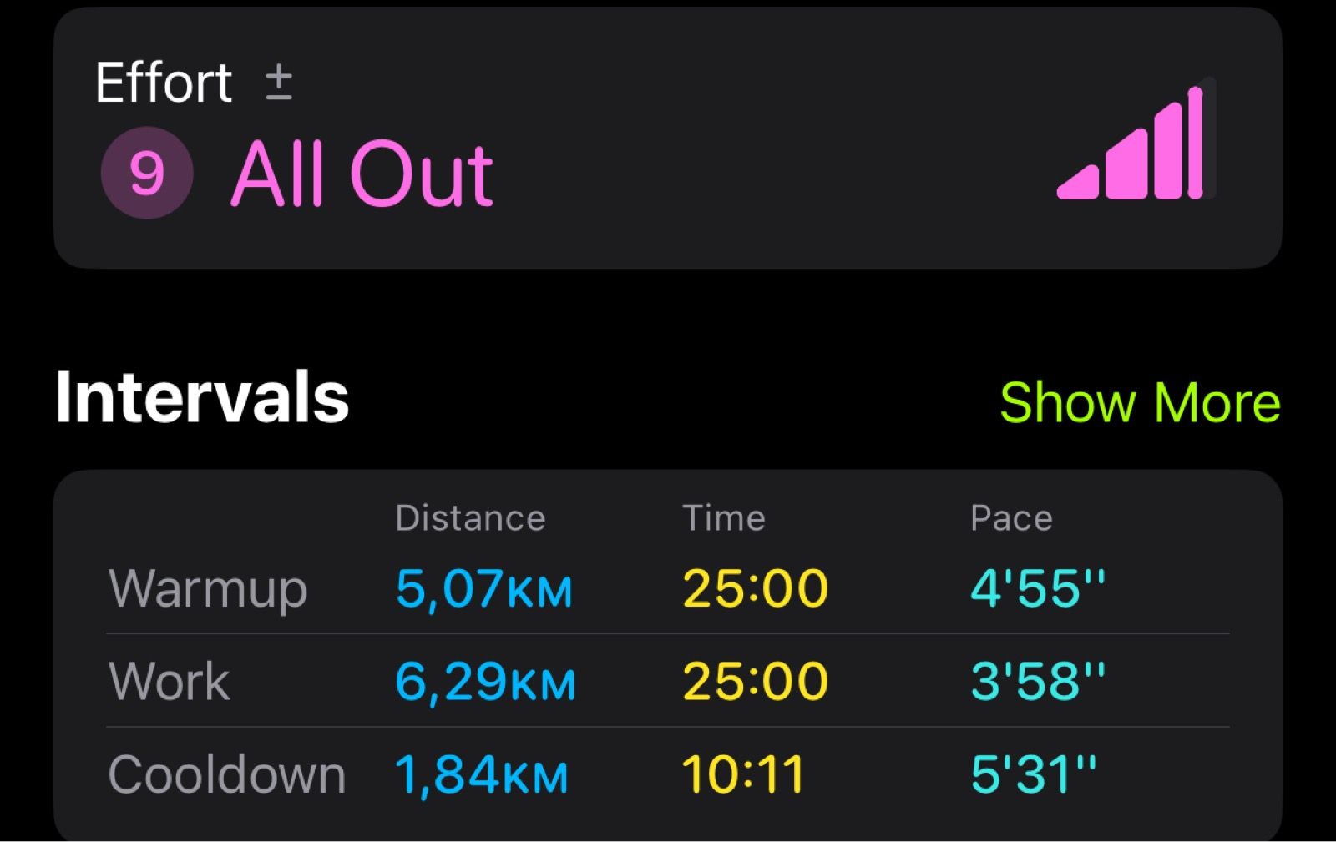The width and height of the screenshot is (1336, 842).
Task: Tap the Cooldown distance 1,84км
Action: click(482, 774)
